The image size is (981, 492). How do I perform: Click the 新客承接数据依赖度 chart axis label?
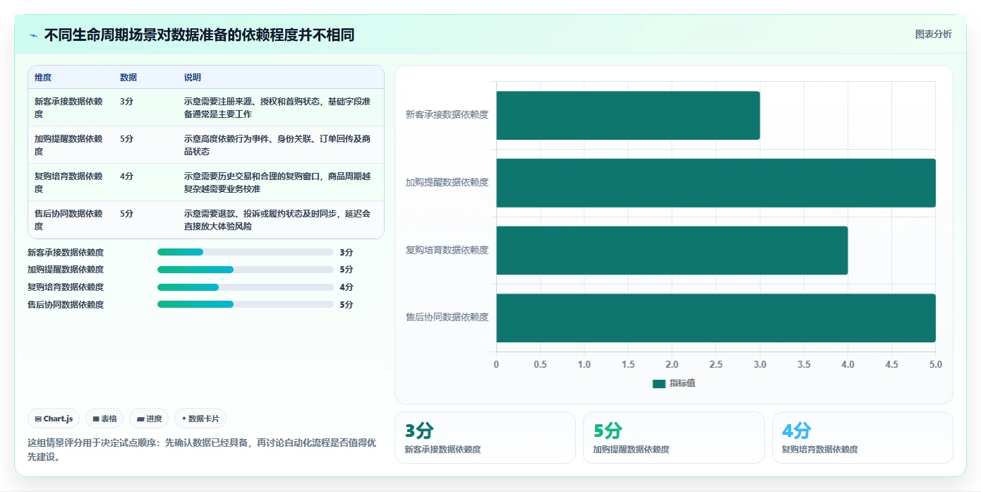(447, 114)
